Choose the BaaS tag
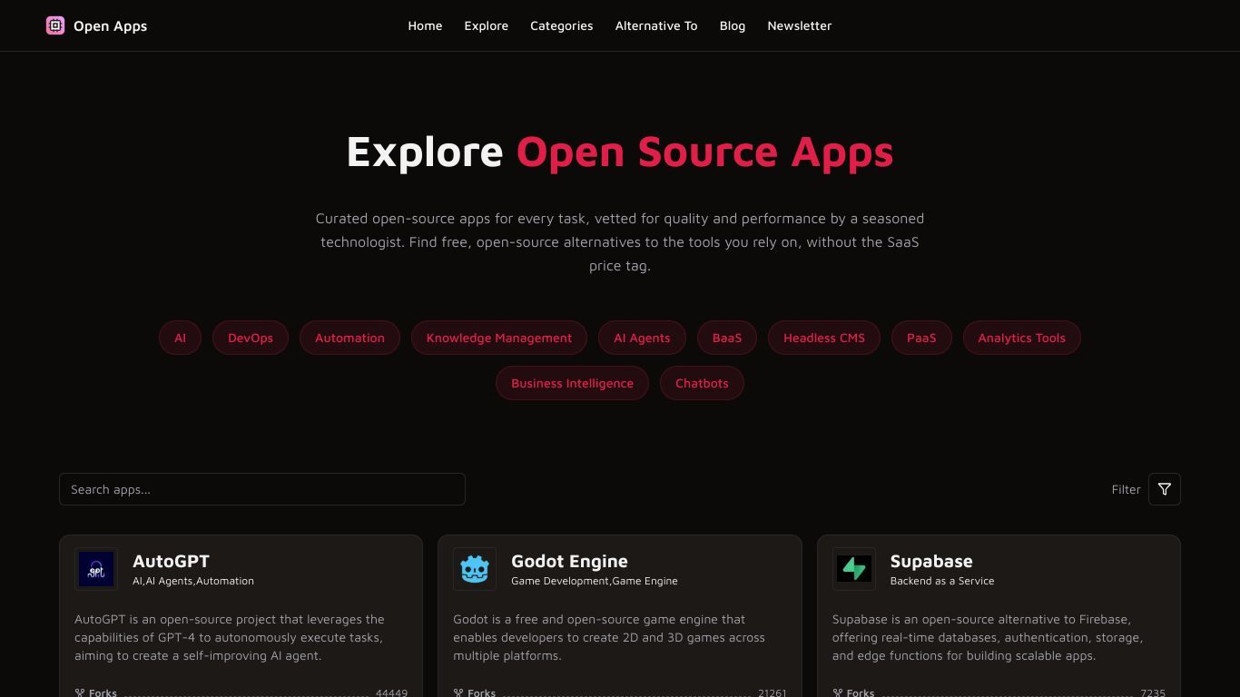Image resolution: width=1240 pixels, height=697 pixels. point(727,338)
